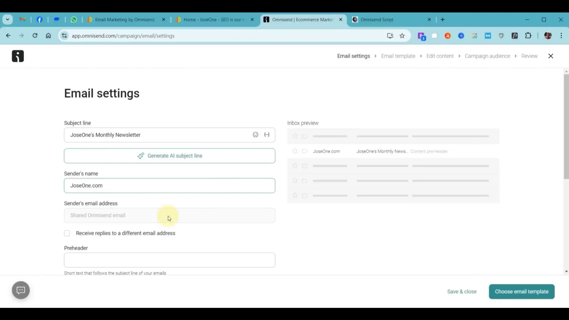Screen dimensions: 569x320
Task: Open the emoji picker in Subject line
Action: [255, 135]
